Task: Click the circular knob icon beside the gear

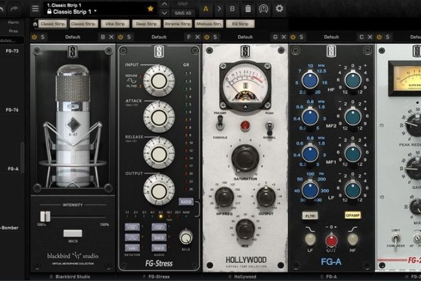Action: [x=264, y=8]
